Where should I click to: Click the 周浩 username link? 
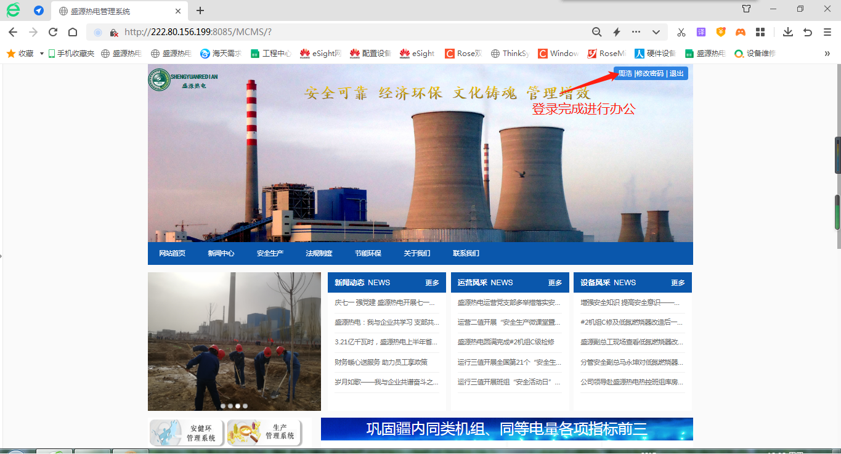tap(625, 73)
